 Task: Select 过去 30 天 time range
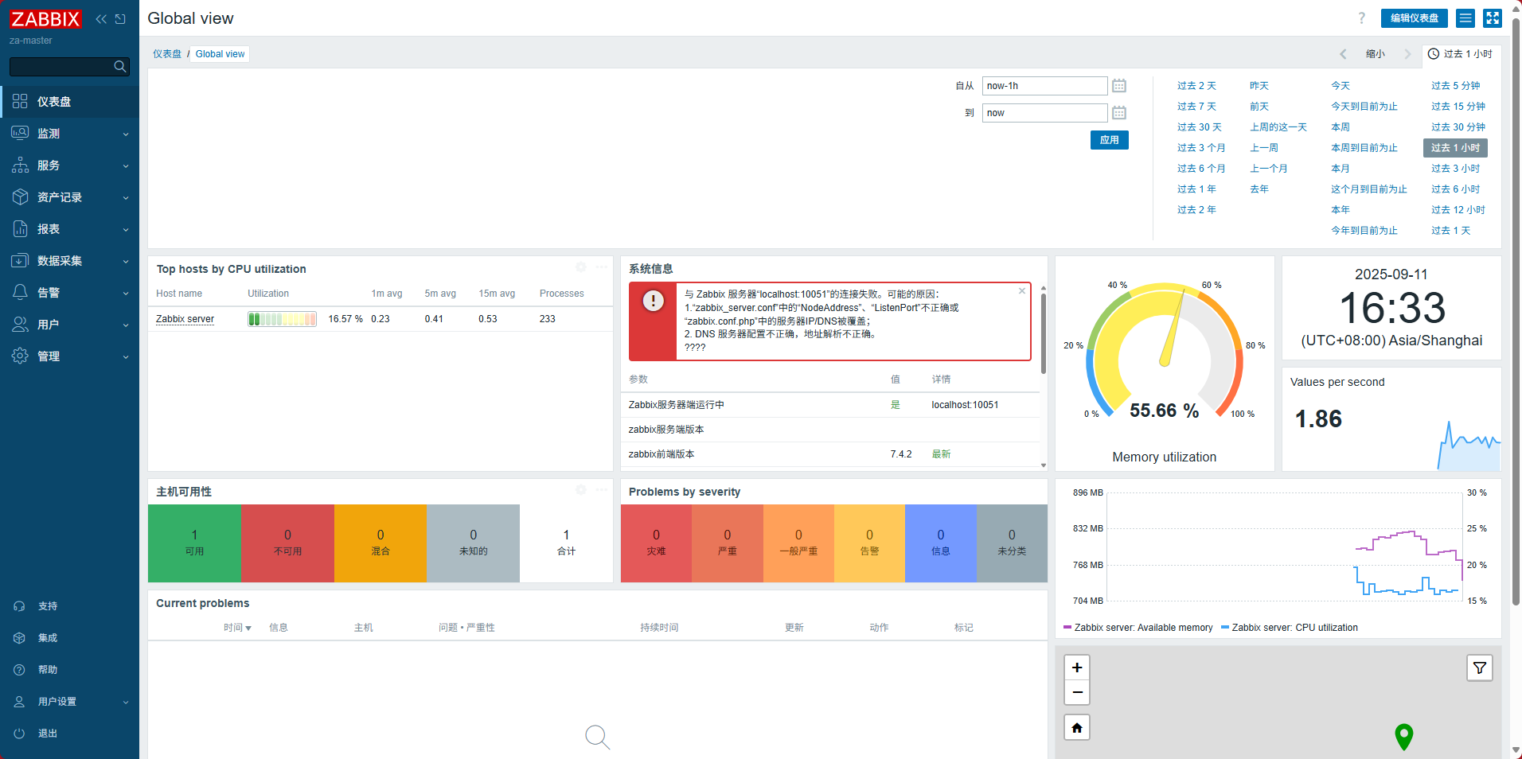1199,127
